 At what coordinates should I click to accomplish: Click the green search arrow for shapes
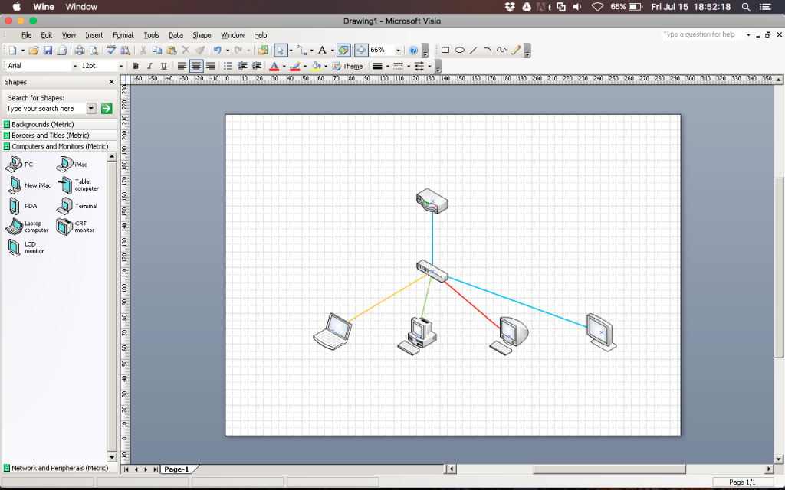point(107,109)
